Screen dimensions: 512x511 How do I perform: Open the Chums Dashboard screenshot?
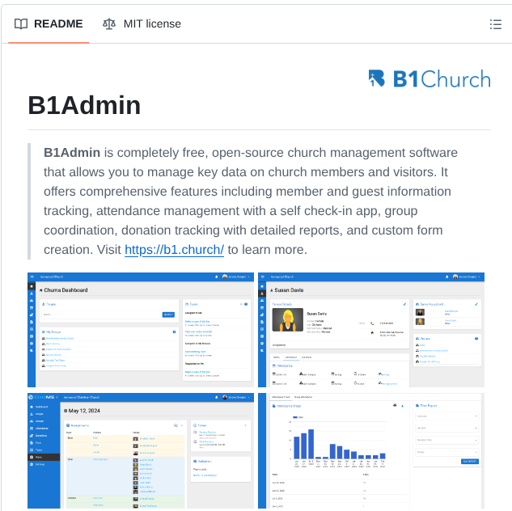pos(141,330)
